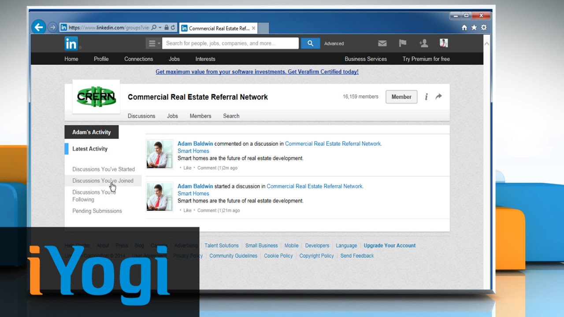This screenshot has width=564, height=317.
Task: Open the Business Services menu
Action: (366, 59)
